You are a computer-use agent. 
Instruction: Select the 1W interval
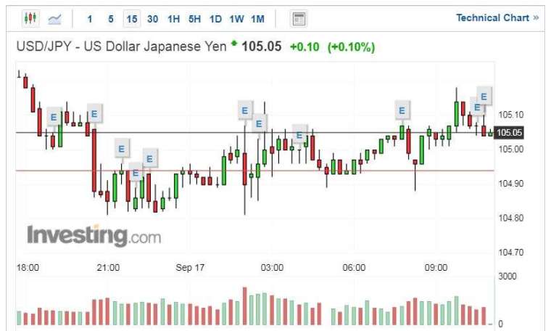(236, 19)
